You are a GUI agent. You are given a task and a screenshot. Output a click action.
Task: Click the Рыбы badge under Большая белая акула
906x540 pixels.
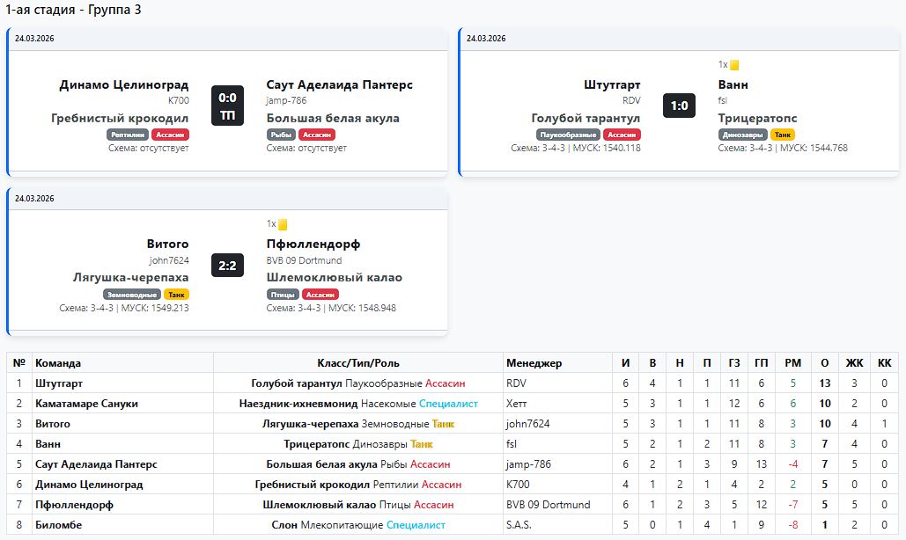[x=281, y=135]
